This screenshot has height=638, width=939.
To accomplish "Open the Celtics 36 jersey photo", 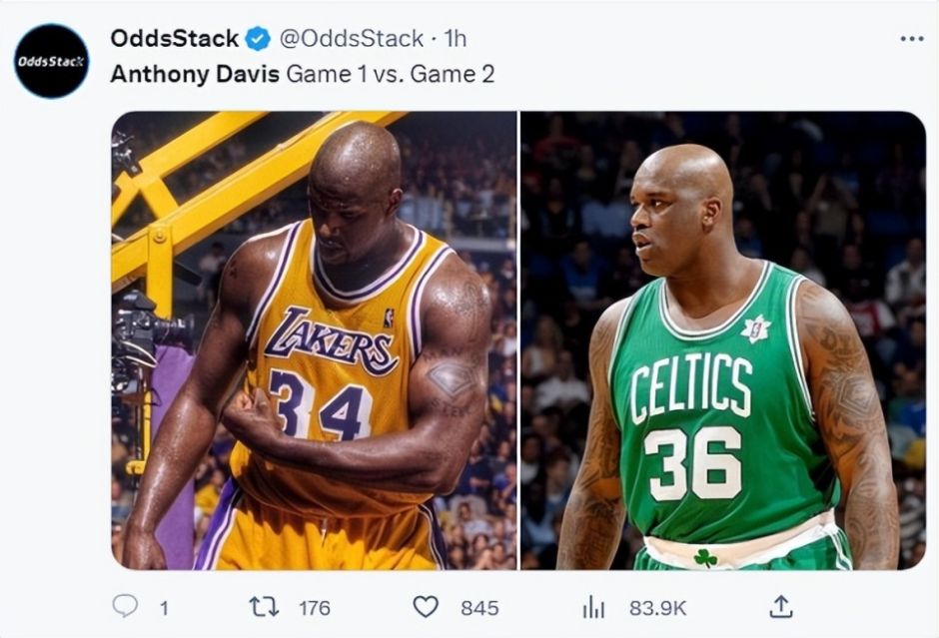I will click(723, 340).
